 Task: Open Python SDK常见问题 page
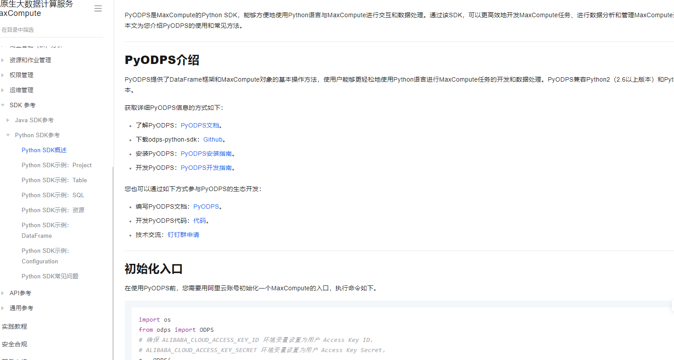(x=50, y=276)
